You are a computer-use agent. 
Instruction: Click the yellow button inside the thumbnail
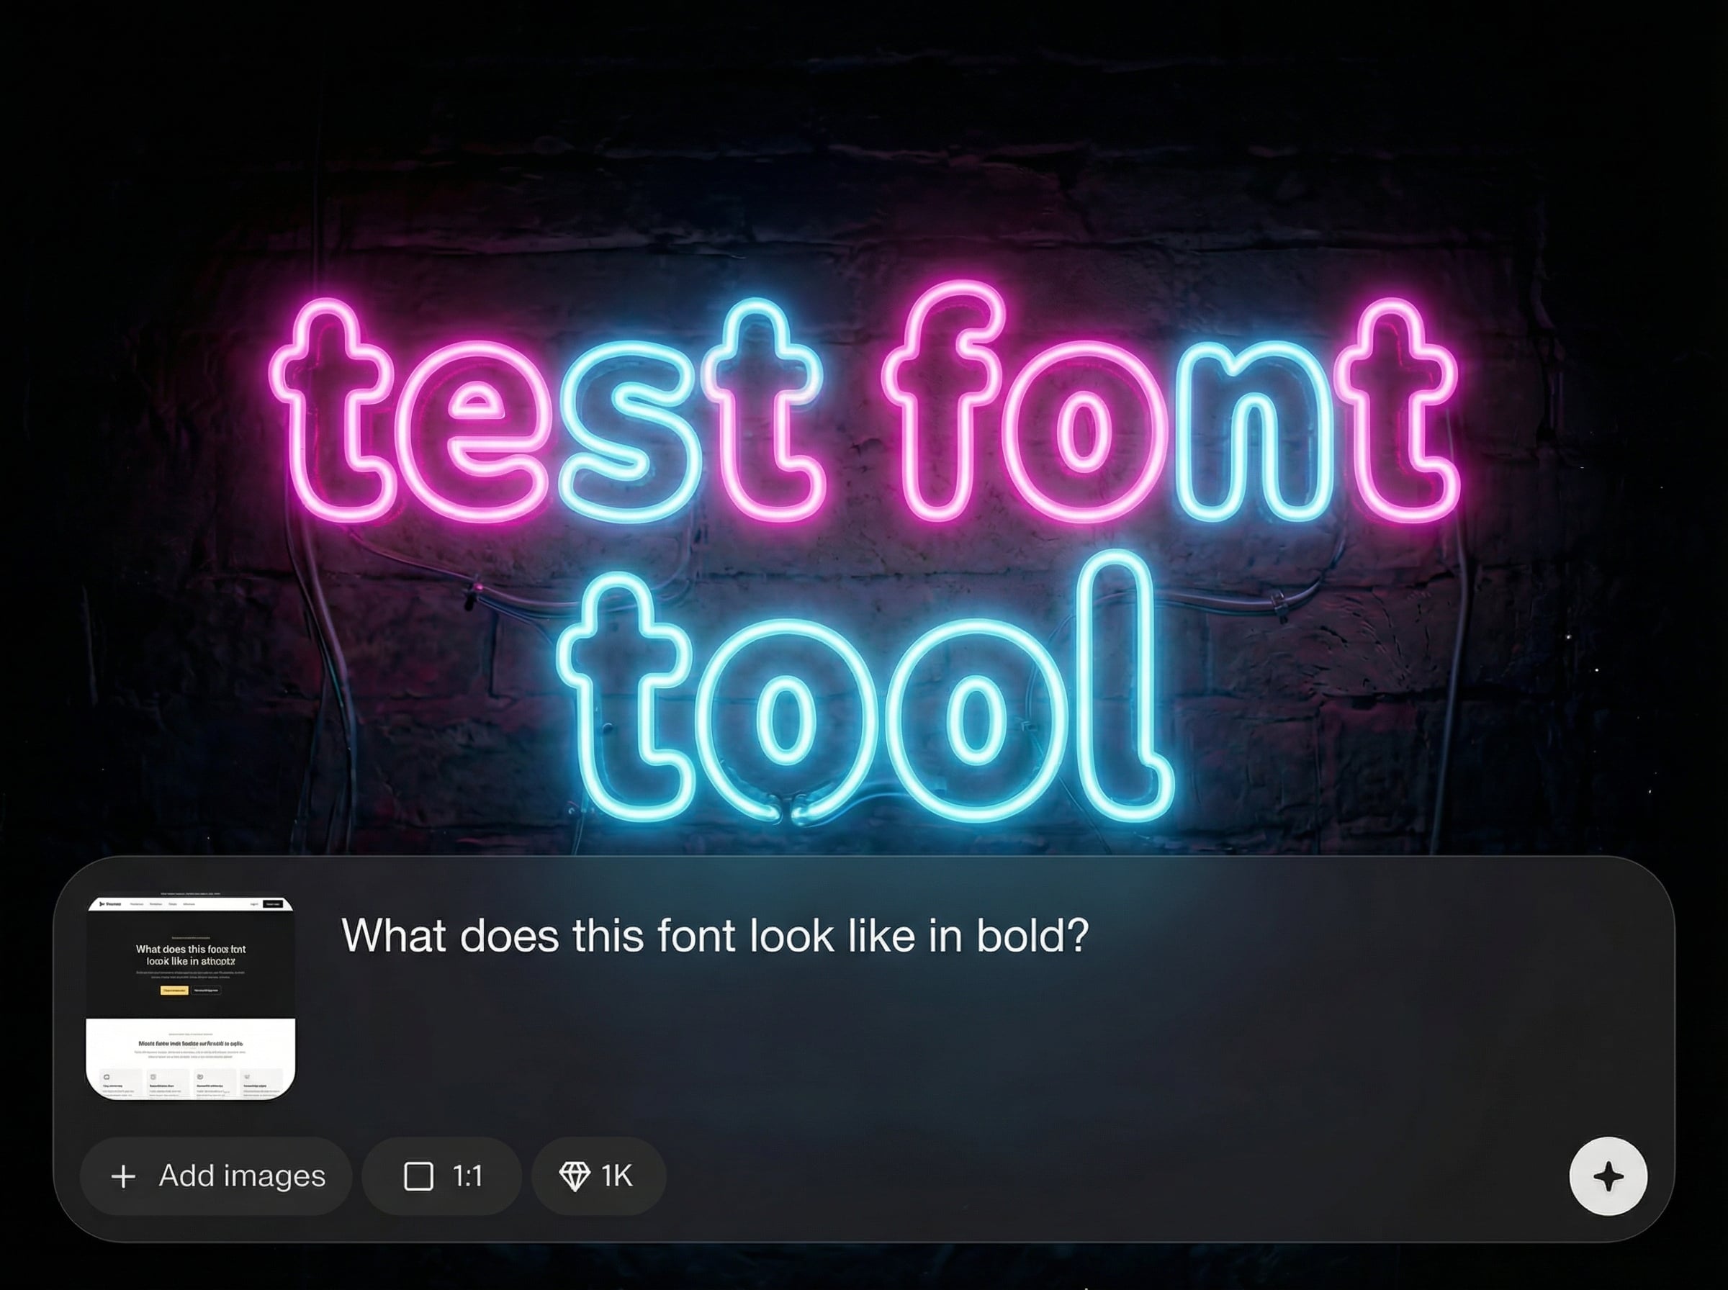click(174, 990)
